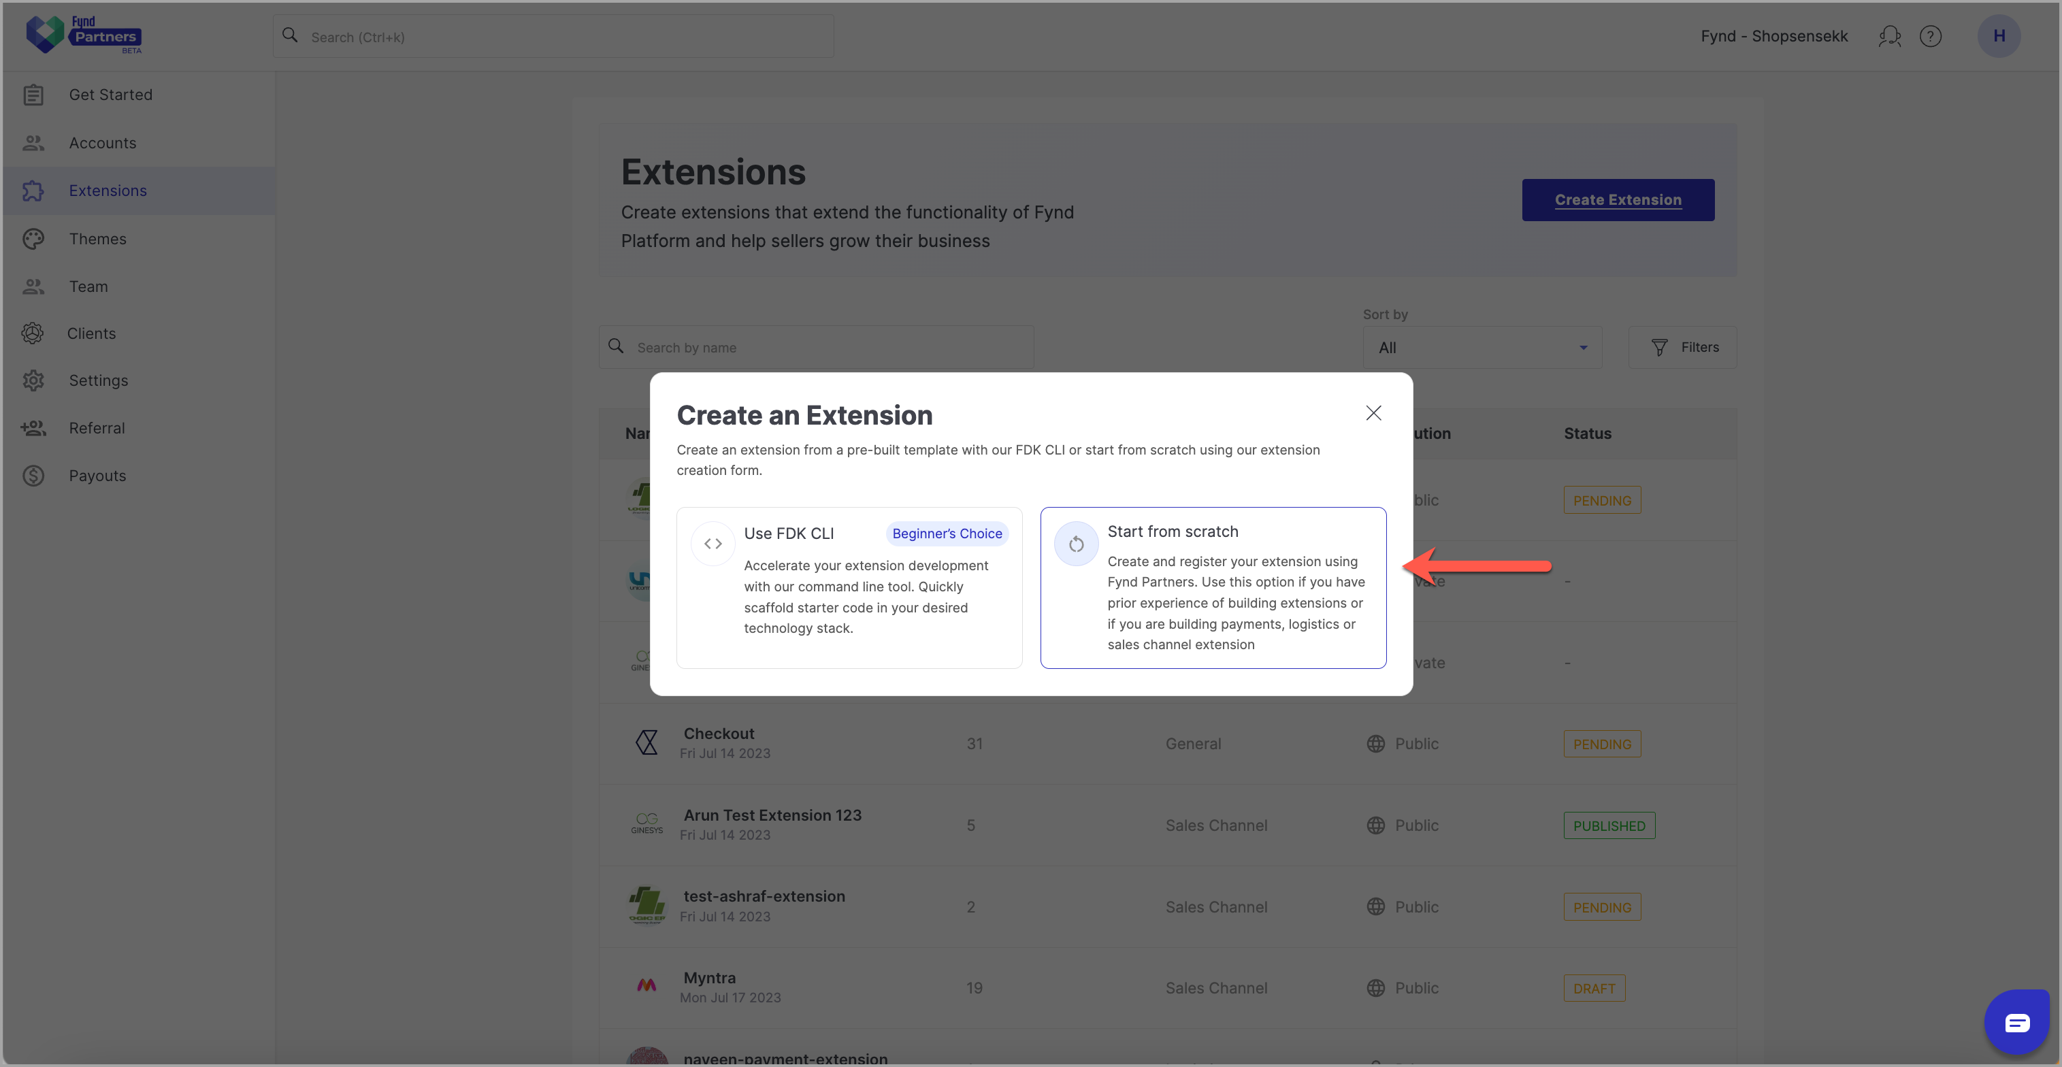The width and height of the screenshot is (2062, 1067).
Task: Toggle the Beginner's Choice badge option
Action: pyautogui.click(x=946, y=533)
